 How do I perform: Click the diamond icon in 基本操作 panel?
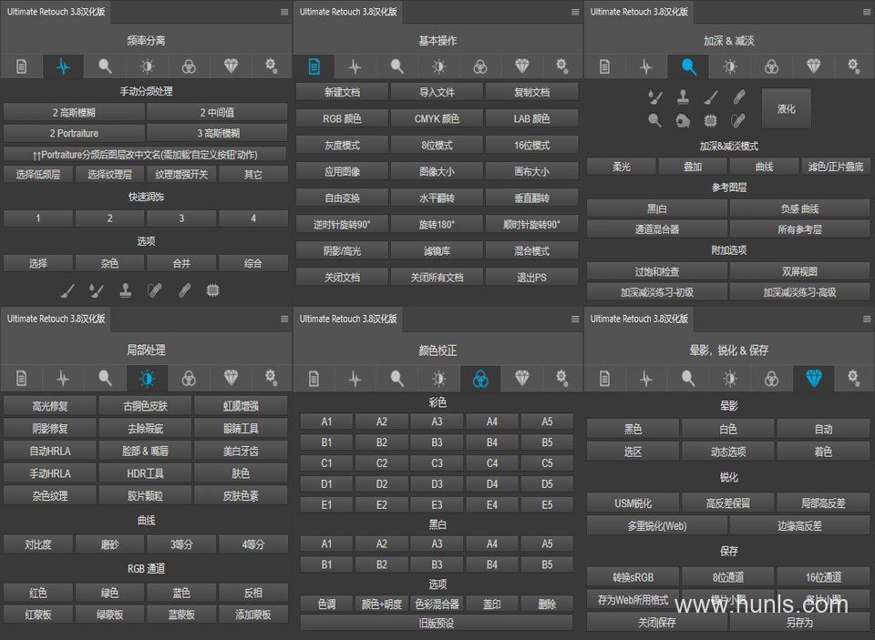pos(521,66)
